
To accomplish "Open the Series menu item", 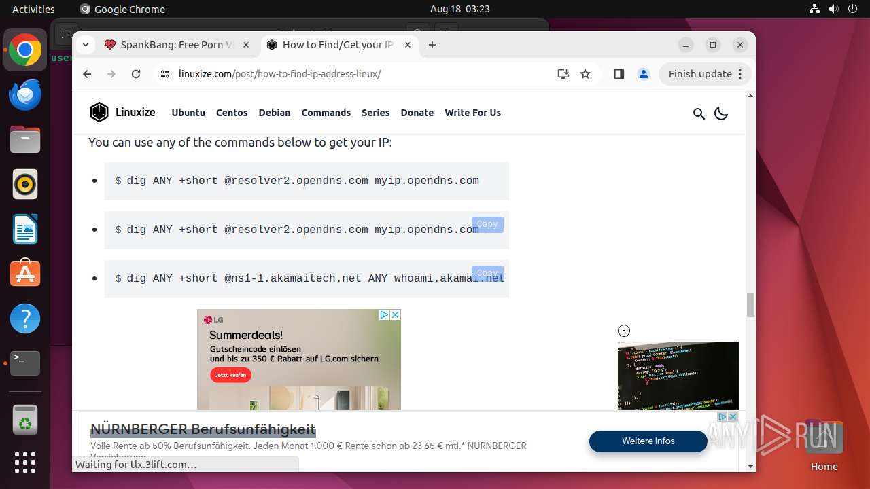I will point(376,113).
